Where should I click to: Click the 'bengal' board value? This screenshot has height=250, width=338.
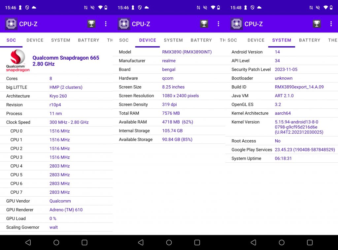(x=169, y=69)
